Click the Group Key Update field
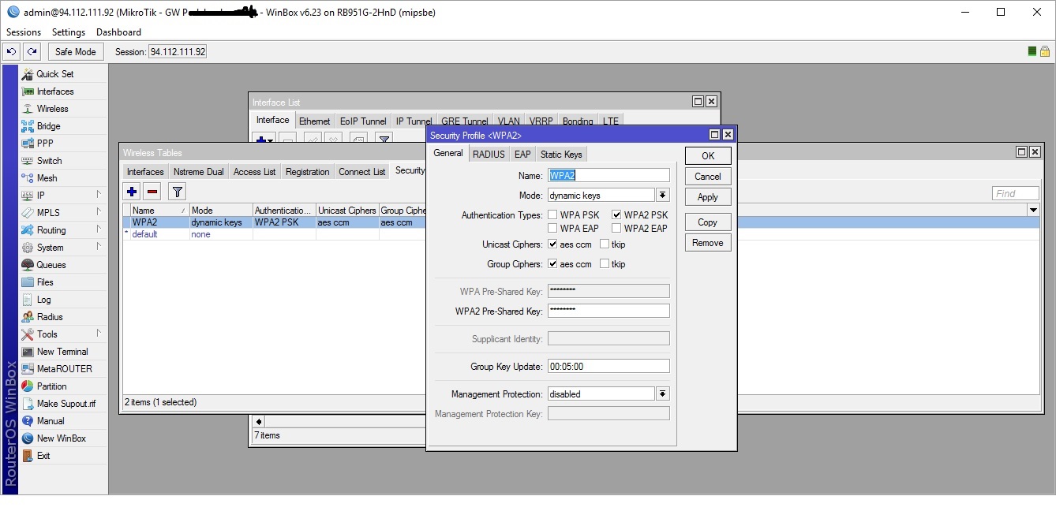 click(x=609, y=366)
